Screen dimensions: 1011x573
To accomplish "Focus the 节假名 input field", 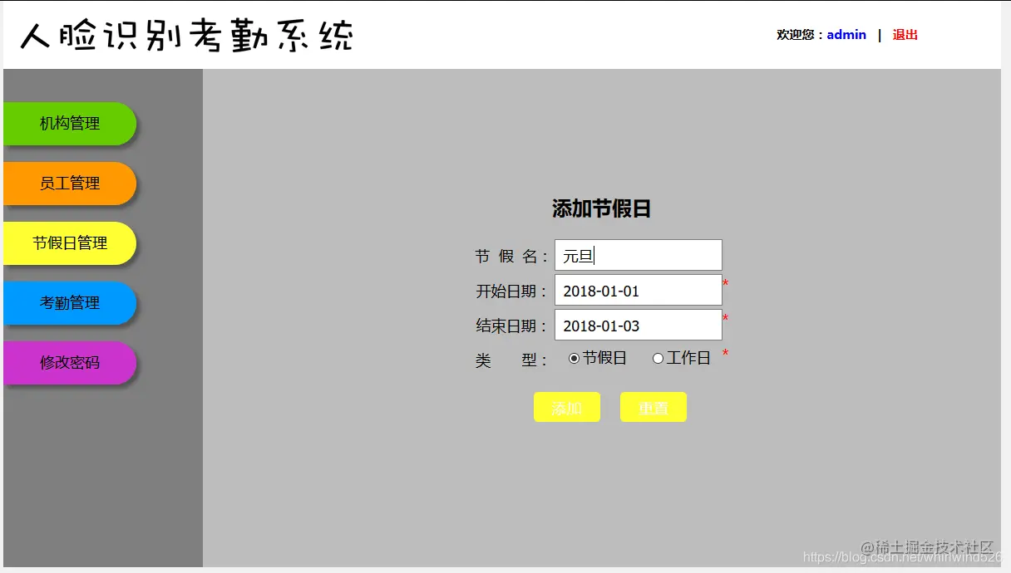I will (x=639, y=255).
